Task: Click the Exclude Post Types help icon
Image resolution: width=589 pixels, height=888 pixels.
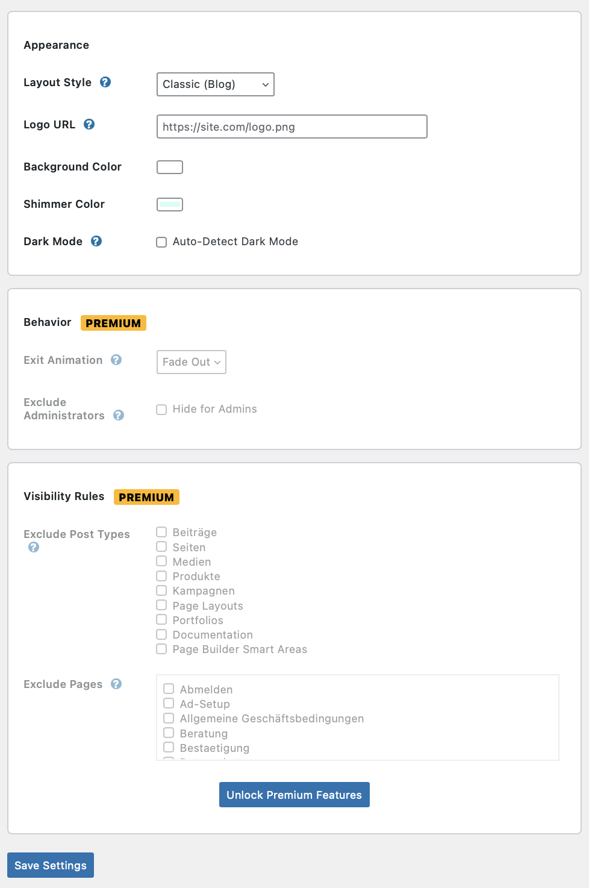Action: pos(34,547)
